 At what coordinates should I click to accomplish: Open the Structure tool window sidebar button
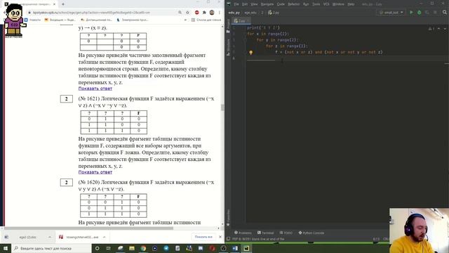[228, 47]
